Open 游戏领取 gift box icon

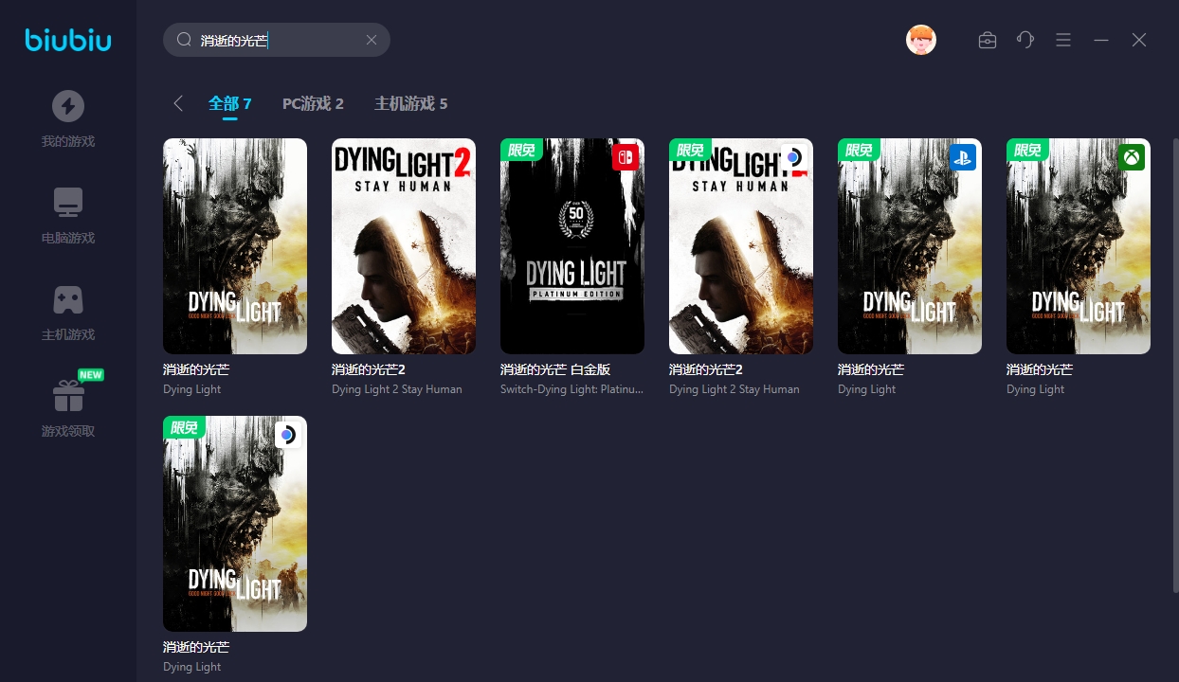pos(67,396)
